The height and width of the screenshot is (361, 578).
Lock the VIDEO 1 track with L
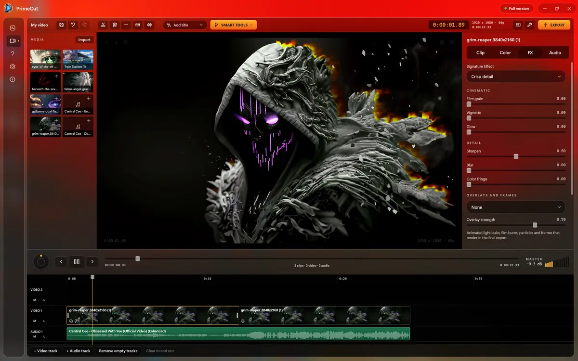(44, 321)
